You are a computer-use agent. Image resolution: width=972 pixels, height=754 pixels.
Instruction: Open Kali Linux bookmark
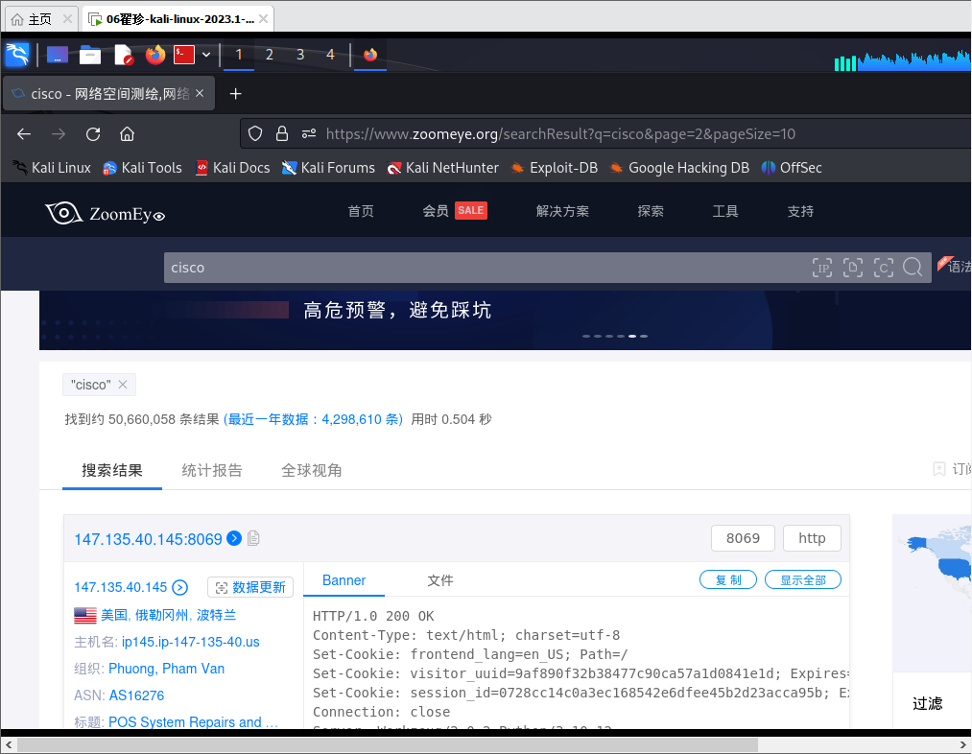click(x=52, y=168)
